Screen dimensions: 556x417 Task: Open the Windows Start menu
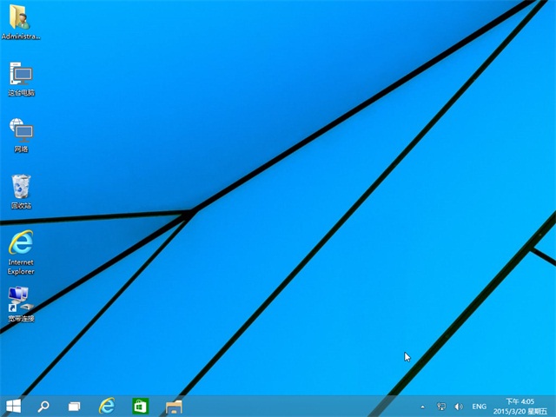pos(13,406)
